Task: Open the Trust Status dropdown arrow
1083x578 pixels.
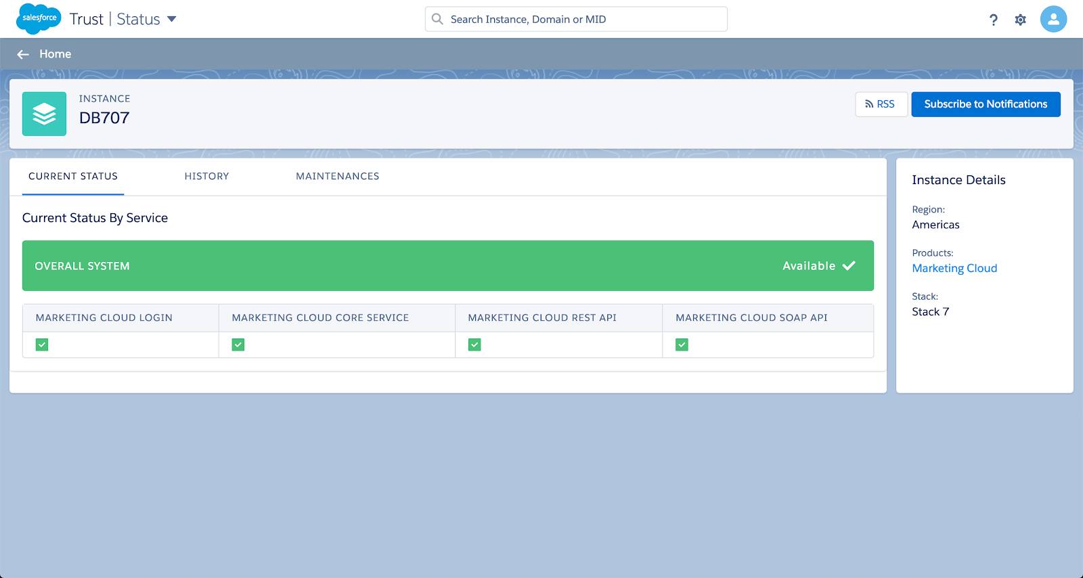Action: tap(172, 19)
